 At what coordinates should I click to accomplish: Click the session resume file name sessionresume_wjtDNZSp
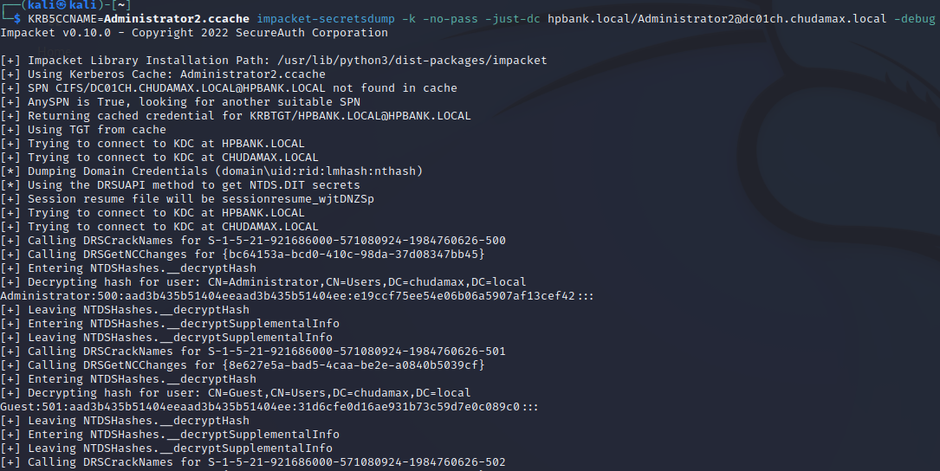tap(298, 198)
